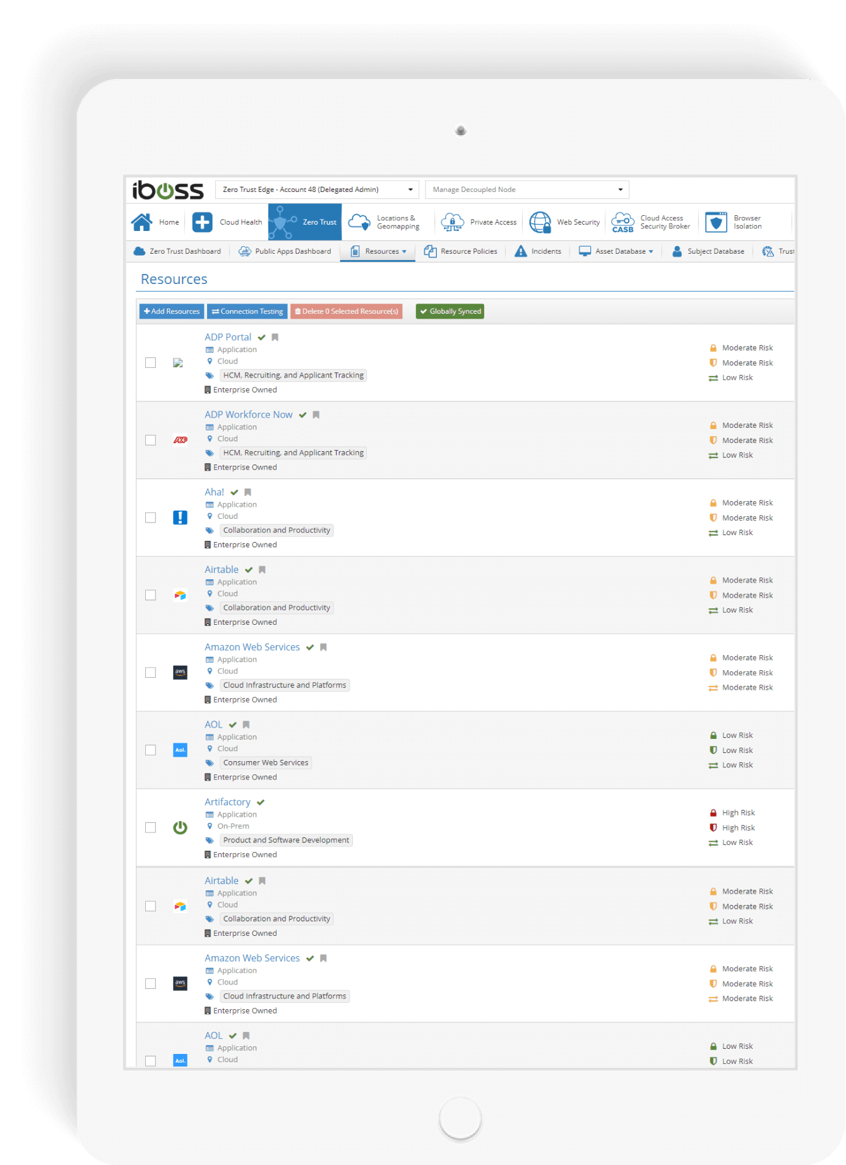The image size is (846, 1165).
Task: Select the ADP Workforce Now checkbox
Action: pyautogui.click(x=150, y=440)
